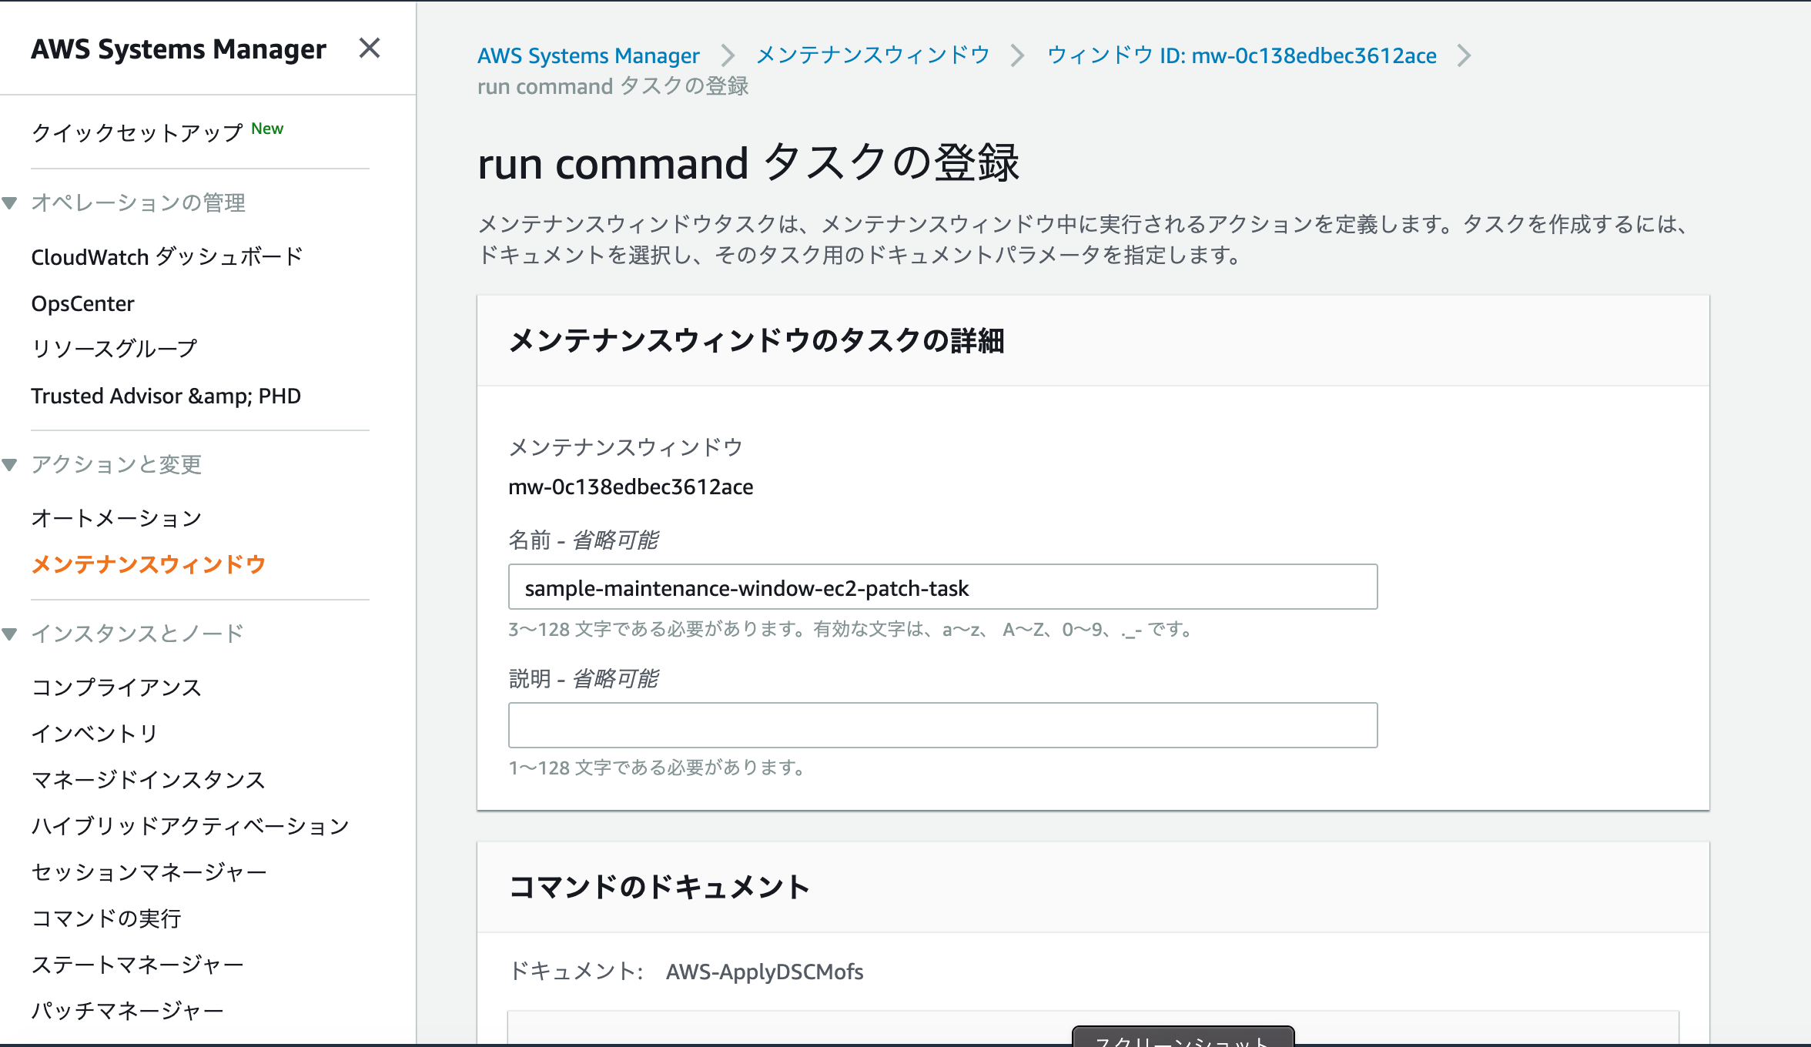Collapse the インスタンスとノード section

coord(10,634)
